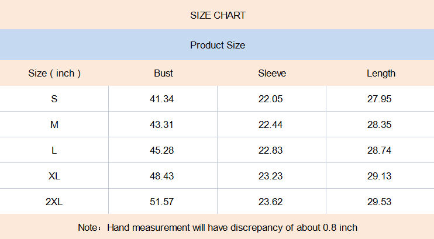Select the XL size row label

[x=54, y=176]
